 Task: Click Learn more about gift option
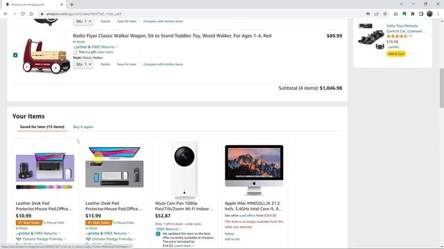click(x=105, y=53)
